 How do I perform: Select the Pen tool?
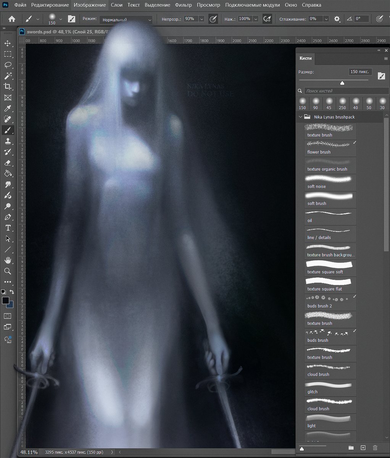coord(8,217)
